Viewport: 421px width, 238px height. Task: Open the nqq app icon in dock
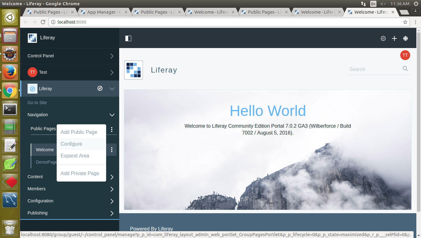[10, 127]
